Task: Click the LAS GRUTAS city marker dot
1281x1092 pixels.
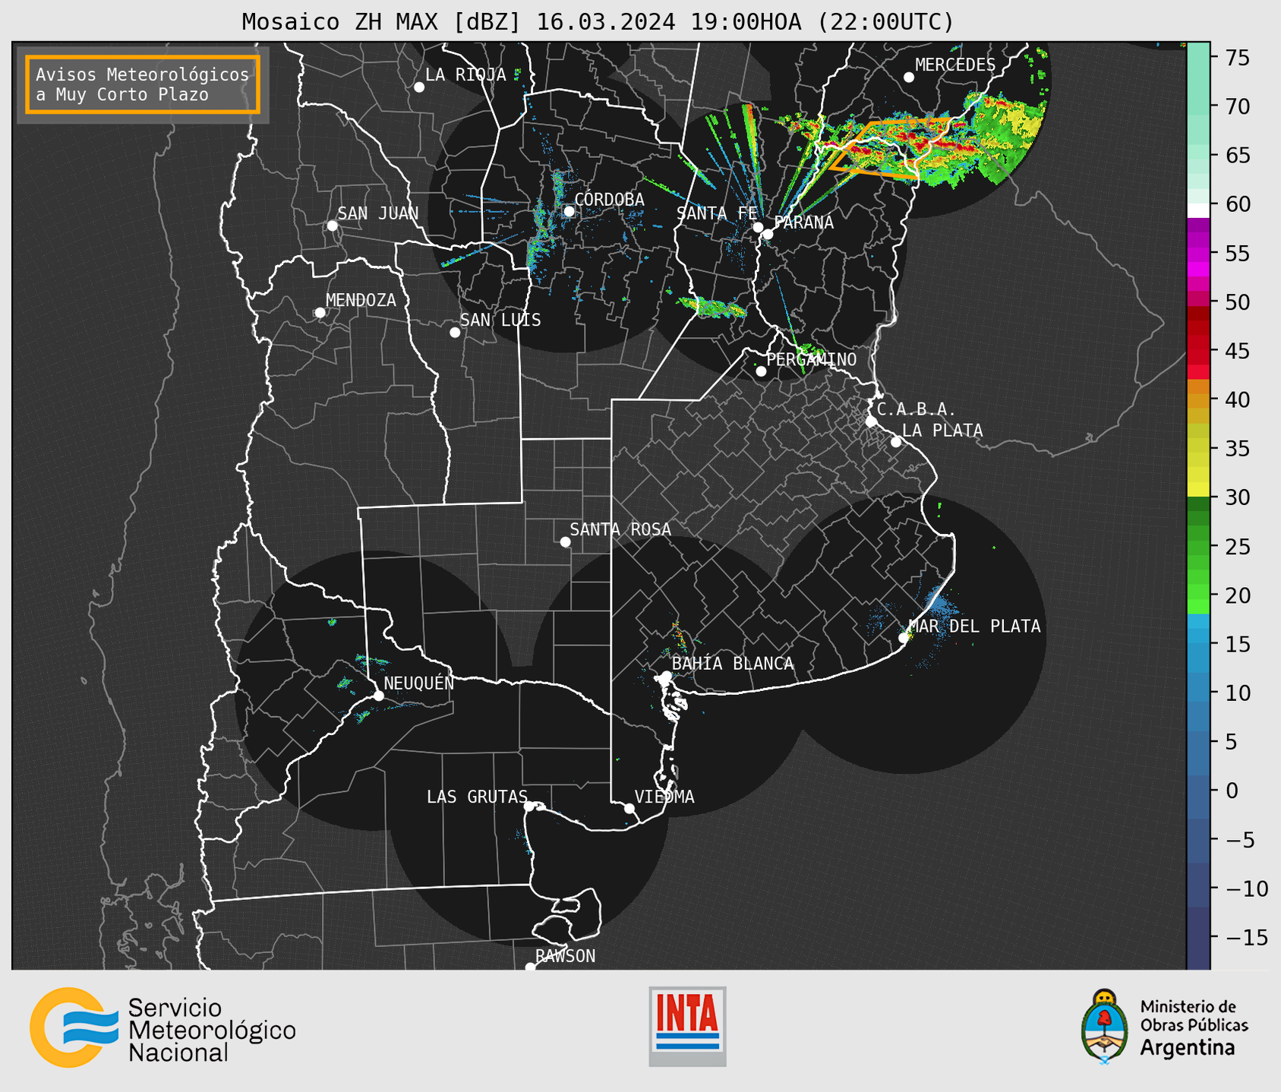Action: click(x=529, y=806)
